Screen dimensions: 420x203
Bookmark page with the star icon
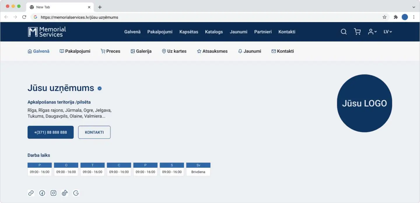(384, 17)
